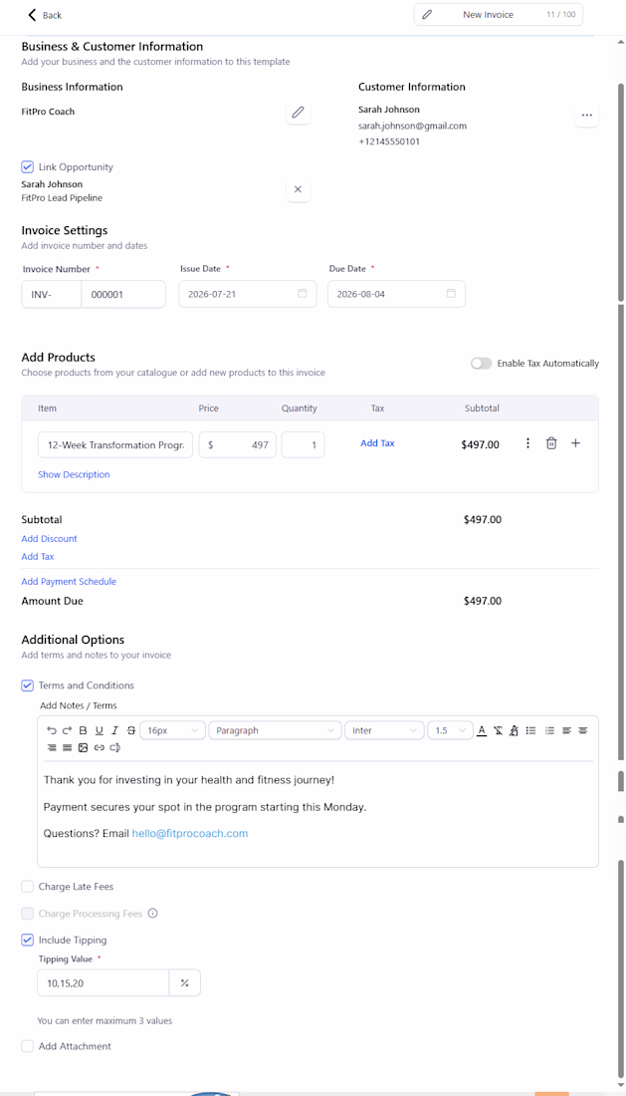Enable Add Attachment checkbox
626x1096 pixels.
(27, 1046)
